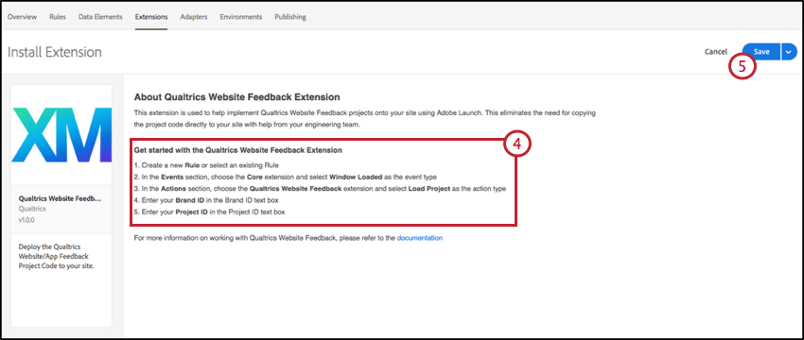Expand the Save dropdown arrow

(789, 52)
